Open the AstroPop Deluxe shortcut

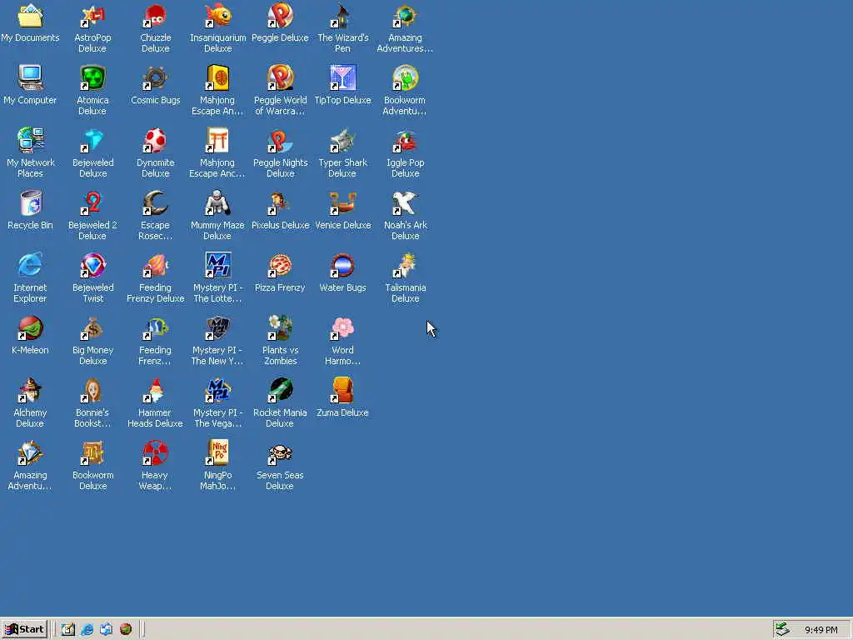click(92, 17)
